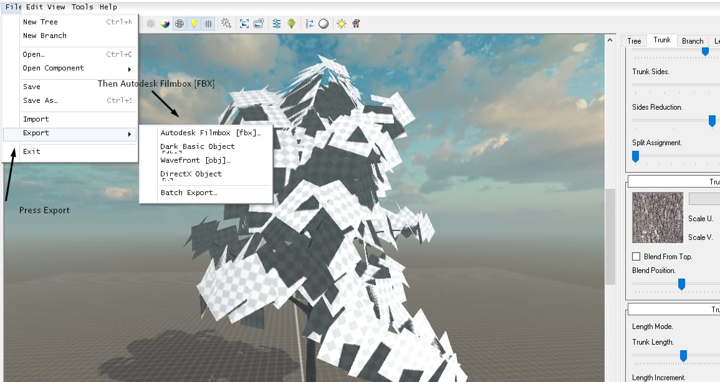Click the vertical arrows increment icon
The height and width of the screenshot is (382, 720).
tap(310, 24)
